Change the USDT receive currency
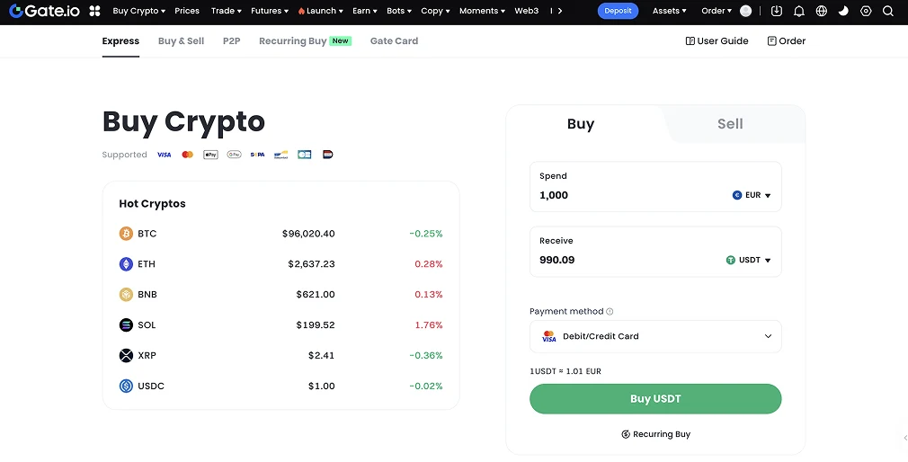Image resolution: width=908 pixels, height=462 pixels. click(x=749, y=261)
